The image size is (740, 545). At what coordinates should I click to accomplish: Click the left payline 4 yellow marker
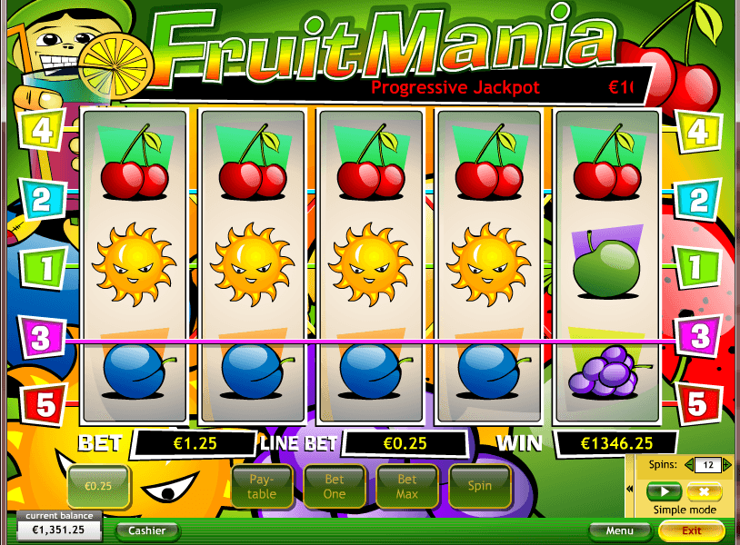point(42,129)
